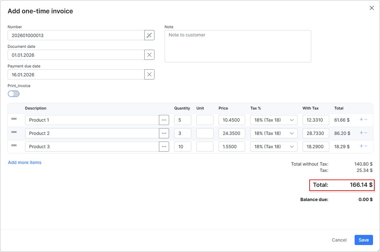Click the Unit field for Product 3
Screen dimensions: 380x252
[205, 147]
